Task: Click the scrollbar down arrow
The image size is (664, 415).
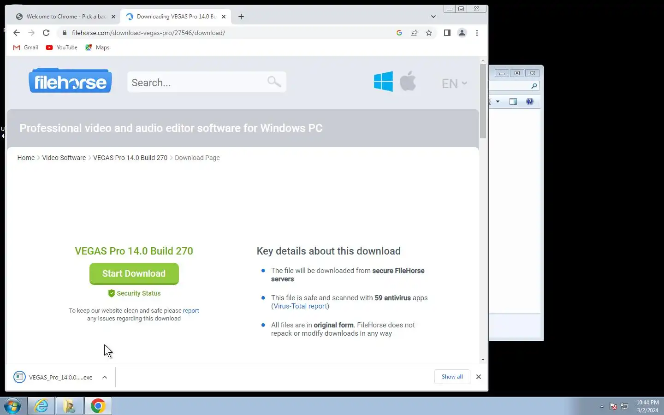Action: point(483,360)
